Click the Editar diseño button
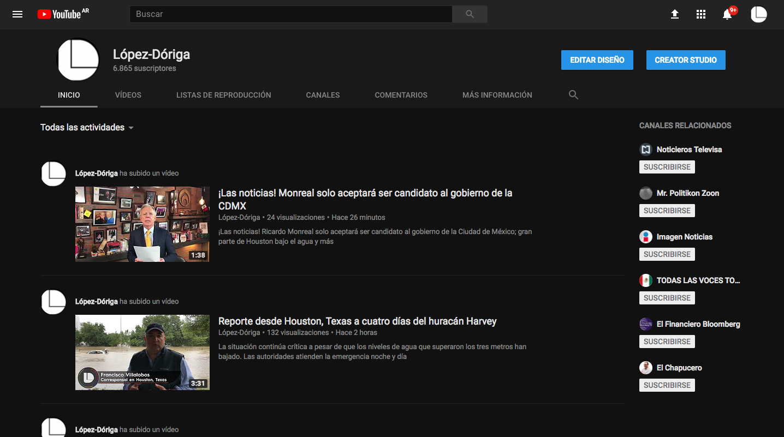 597,60
